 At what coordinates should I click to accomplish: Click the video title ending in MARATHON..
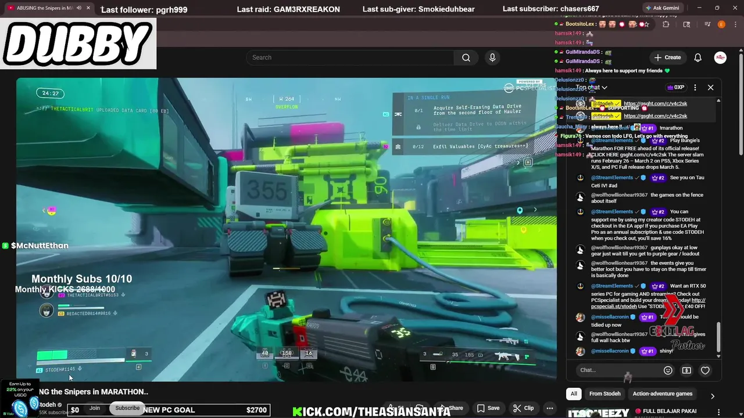tap(94, 392)
